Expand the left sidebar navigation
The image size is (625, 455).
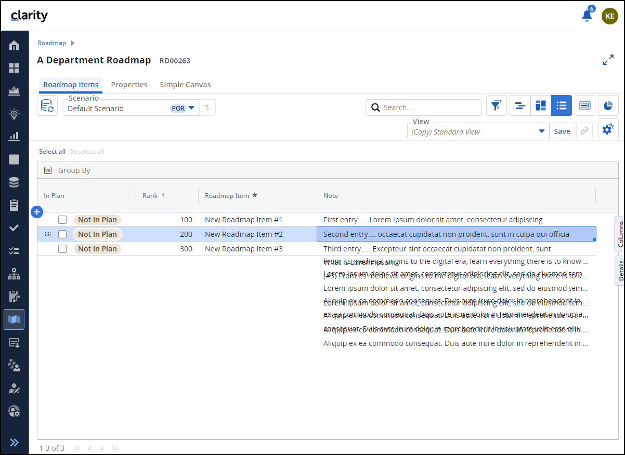pos(14,443)
